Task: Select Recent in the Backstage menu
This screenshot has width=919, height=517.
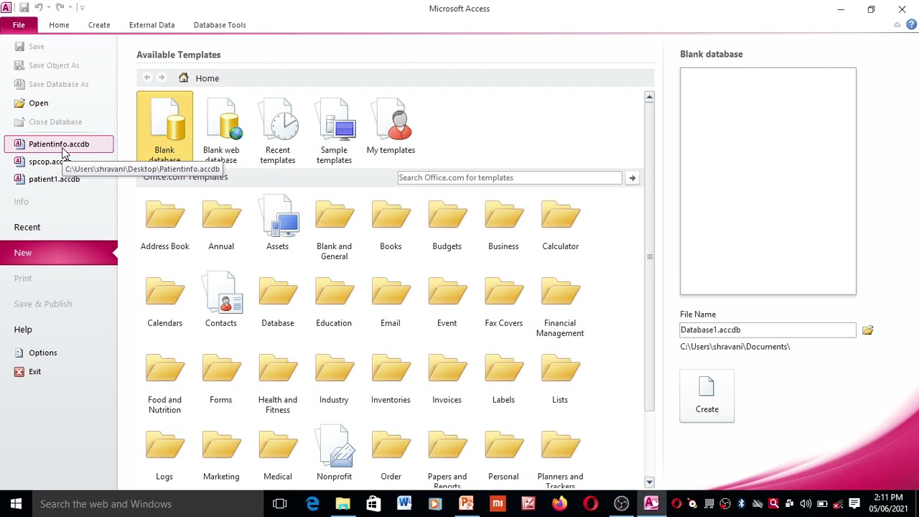Action: pyautogui.click(x=27, y=227)
